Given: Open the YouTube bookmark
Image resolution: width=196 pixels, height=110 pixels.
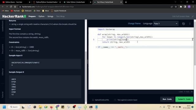Looking at the screenshot, I should pos(15,11).
